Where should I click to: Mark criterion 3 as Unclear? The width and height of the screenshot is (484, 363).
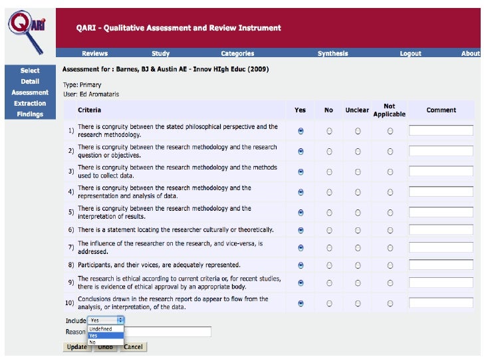point(358,172)
